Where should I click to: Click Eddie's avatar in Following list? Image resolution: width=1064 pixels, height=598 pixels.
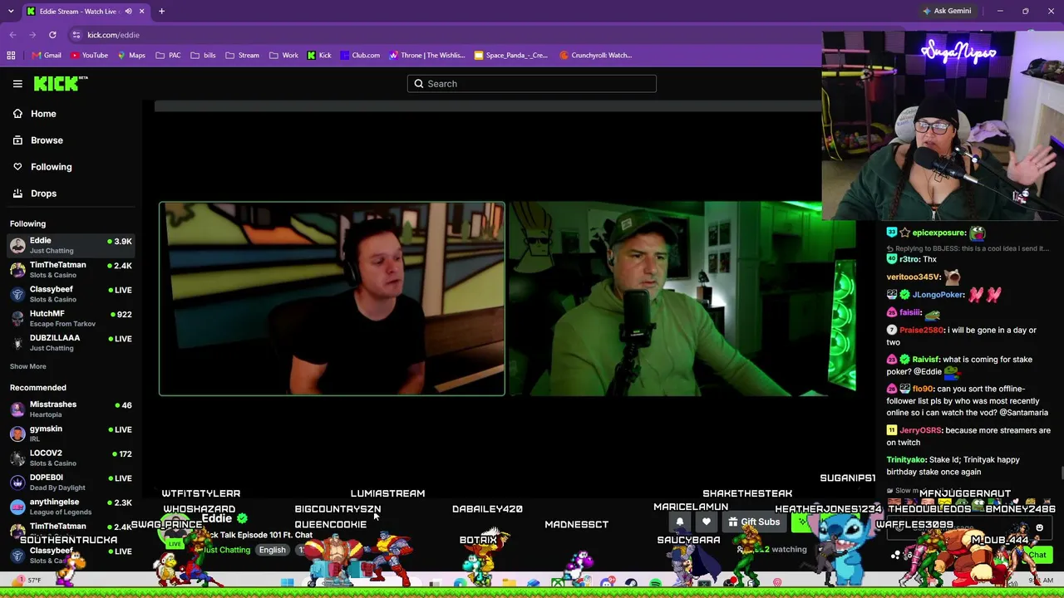click(x=17, y=245)
